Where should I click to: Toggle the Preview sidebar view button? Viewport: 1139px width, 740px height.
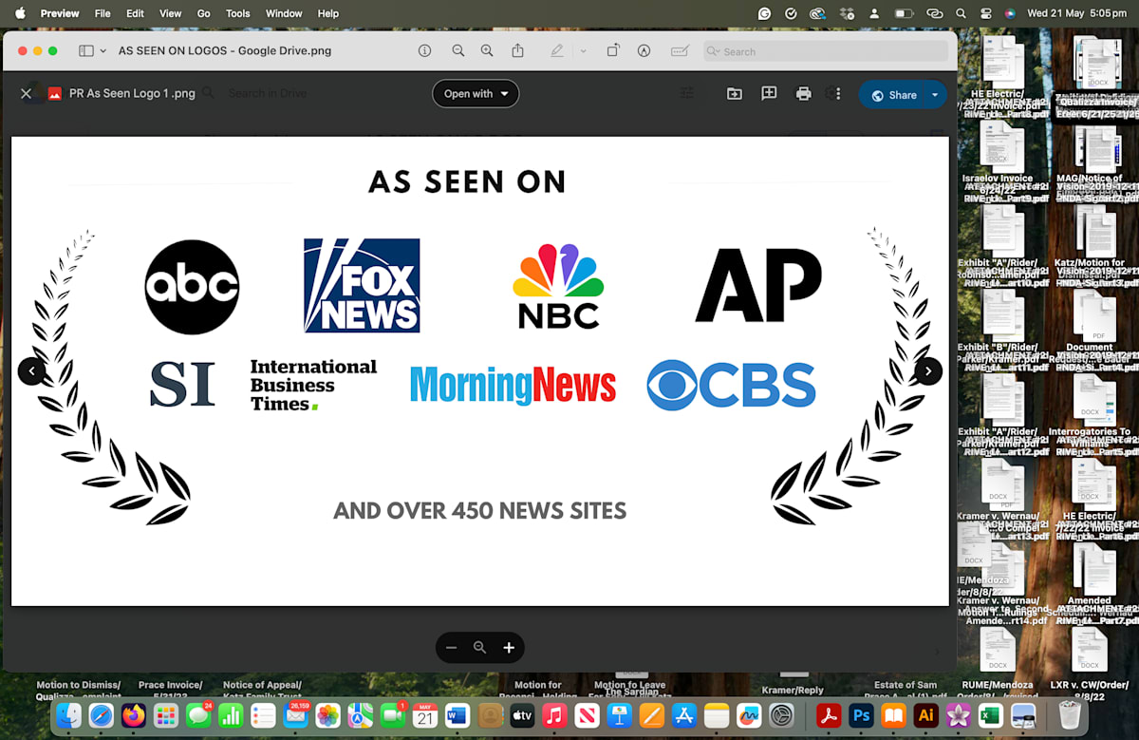point(86,50)
